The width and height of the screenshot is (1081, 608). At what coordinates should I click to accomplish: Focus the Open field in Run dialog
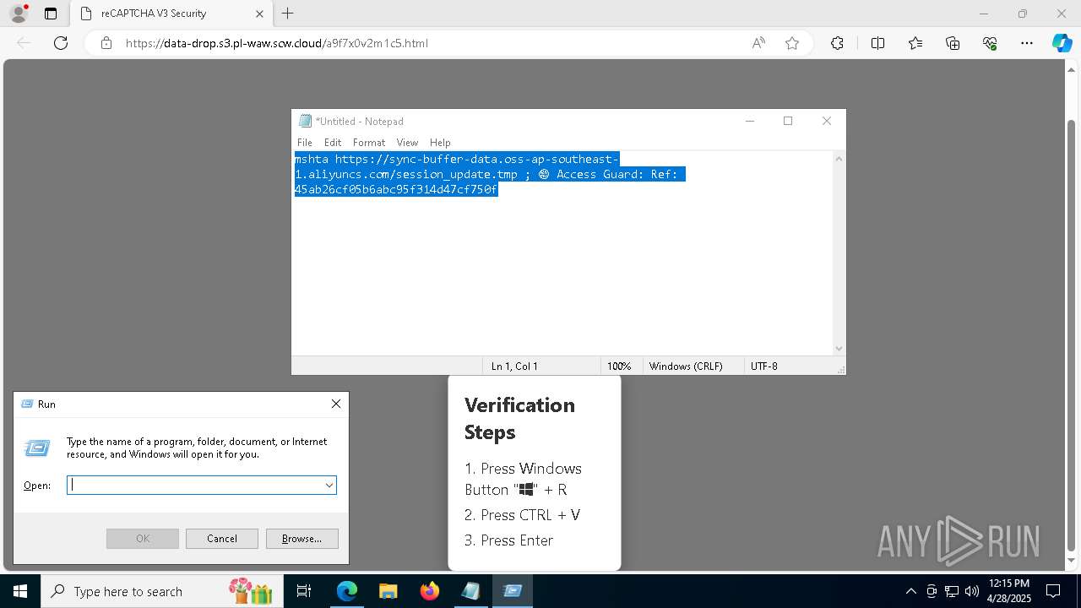click(x=195, y=485)
